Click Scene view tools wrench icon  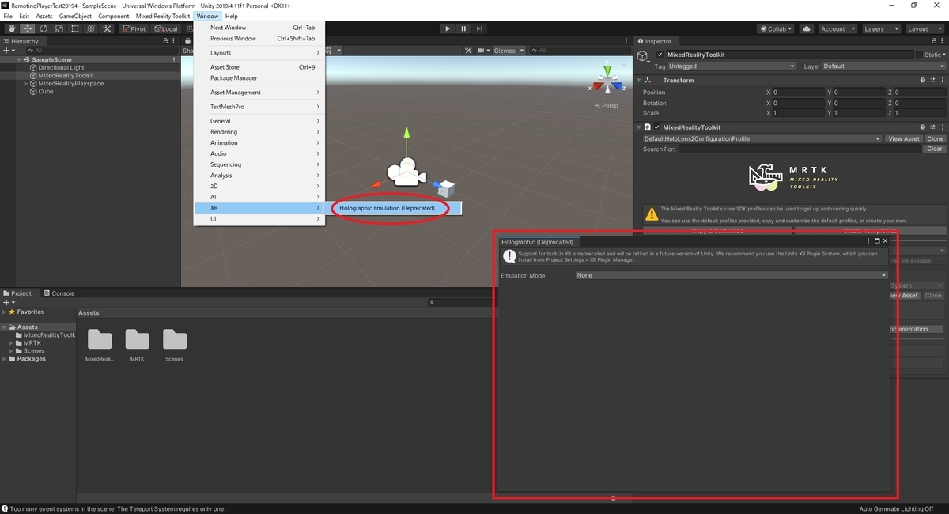click(467, 51)
